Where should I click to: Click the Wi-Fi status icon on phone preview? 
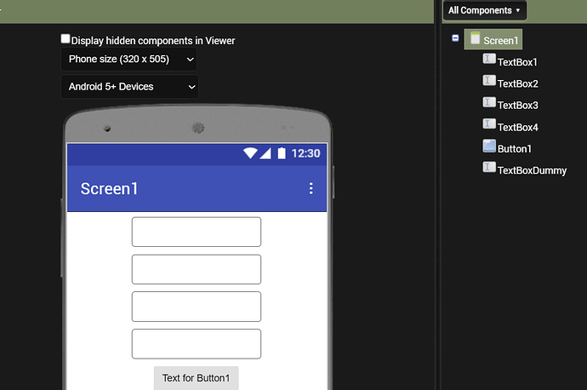click(x=250, y=153)
